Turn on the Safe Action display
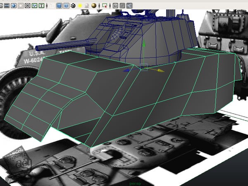This screenshot has width=248, height=186. tap(35, 6)
